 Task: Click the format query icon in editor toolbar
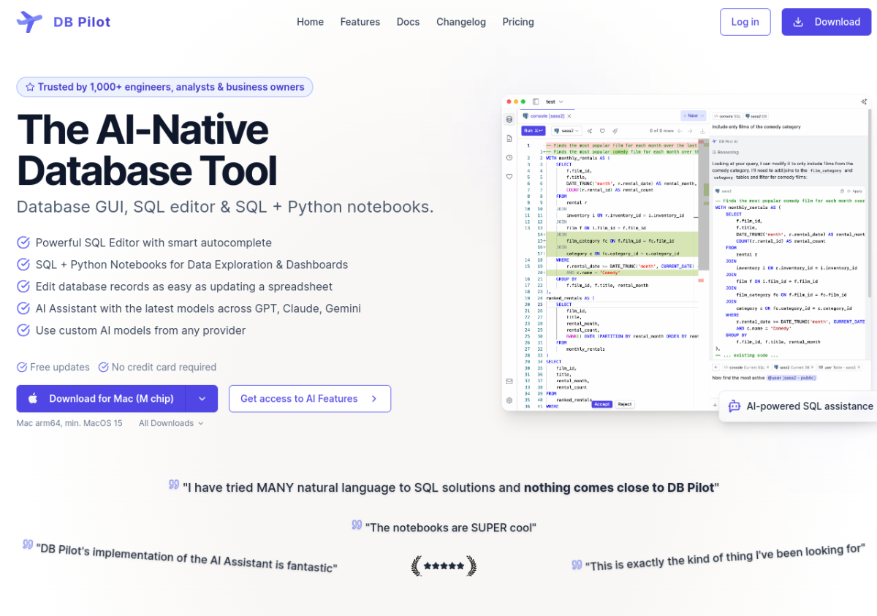[x=615, y=131]
